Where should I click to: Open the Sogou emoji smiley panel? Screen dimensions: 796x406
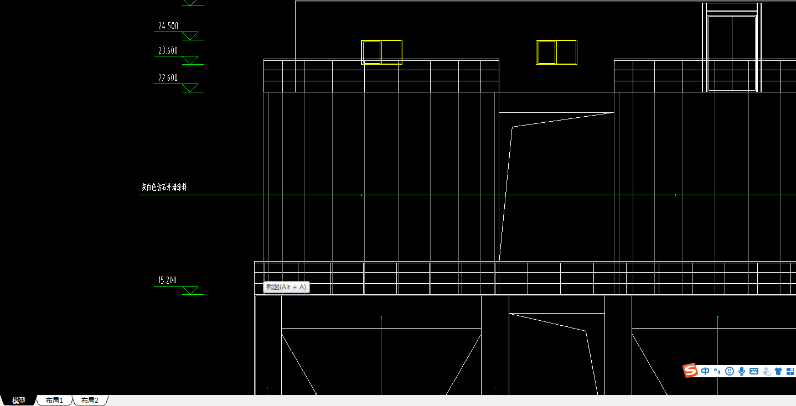(x=730, y=371)
